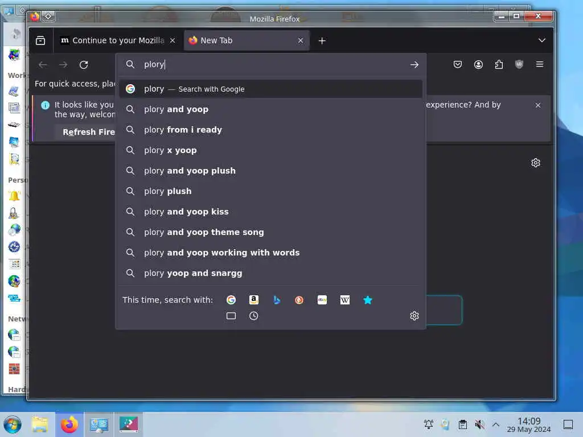Viewport: 583px width, 437px height.
Task: Choose suggestion plory plush
Action: tap(270, 191)
